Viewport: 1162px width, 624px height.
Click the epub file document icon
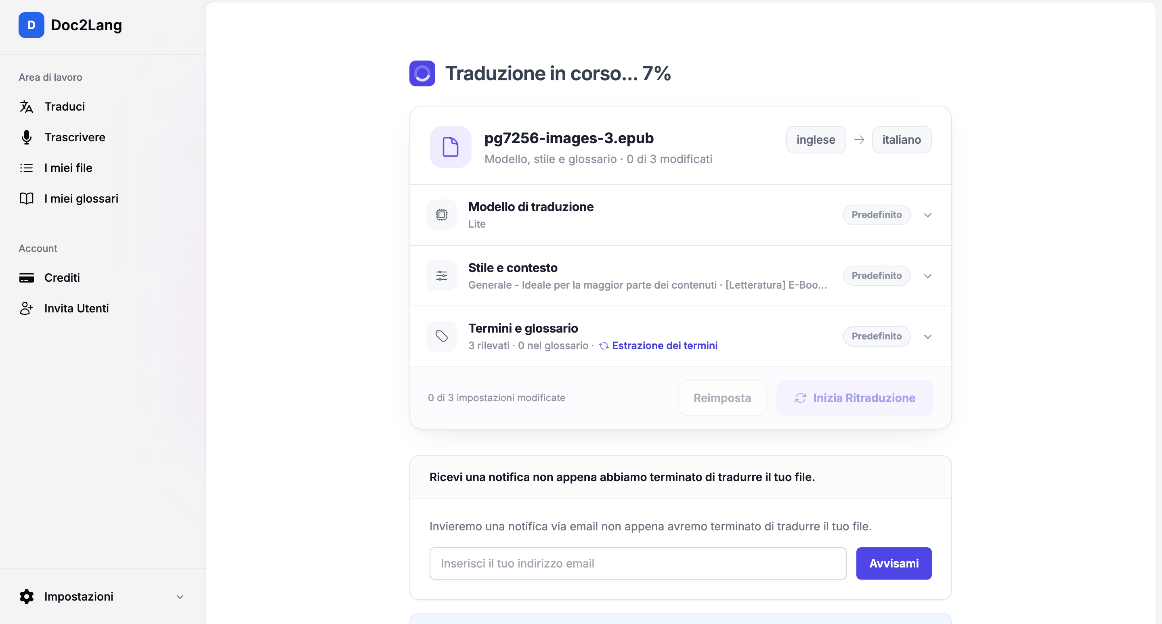pyautogui.click(x=450, y=147)
